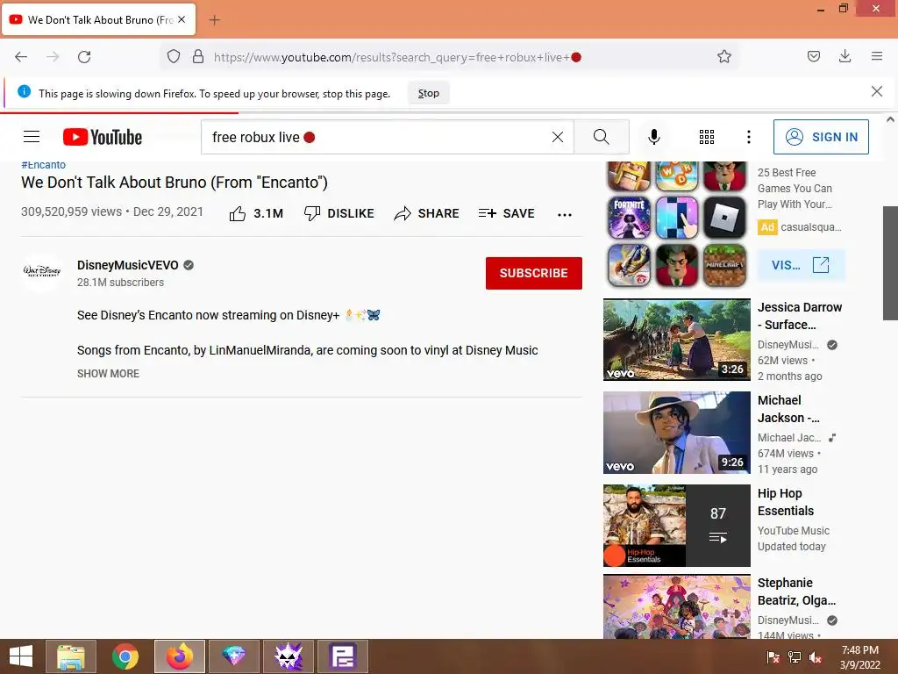Viewport: 898px width, 674px height.
Task: Play the Michael Jackson video thumbnail
Action: pyautogui.click(x=676, y=433)
